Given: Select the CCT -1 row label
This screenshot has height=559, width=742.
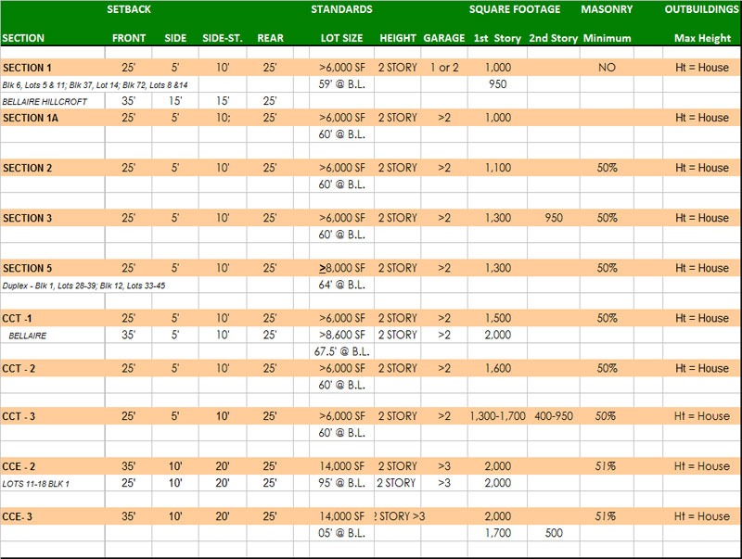Looking at the screenshot, I should (17, 318).
